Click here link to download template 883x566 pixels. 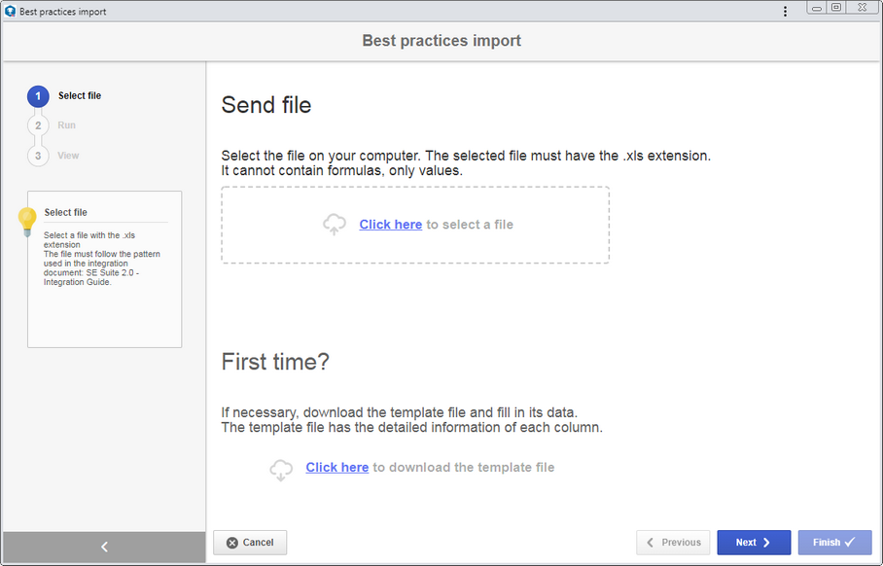[336, 467]
